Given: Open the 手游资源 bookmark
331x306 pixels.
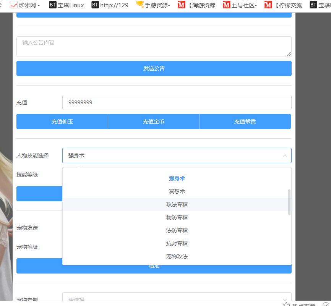Looking at the screenshot, I should click(153, 5).
